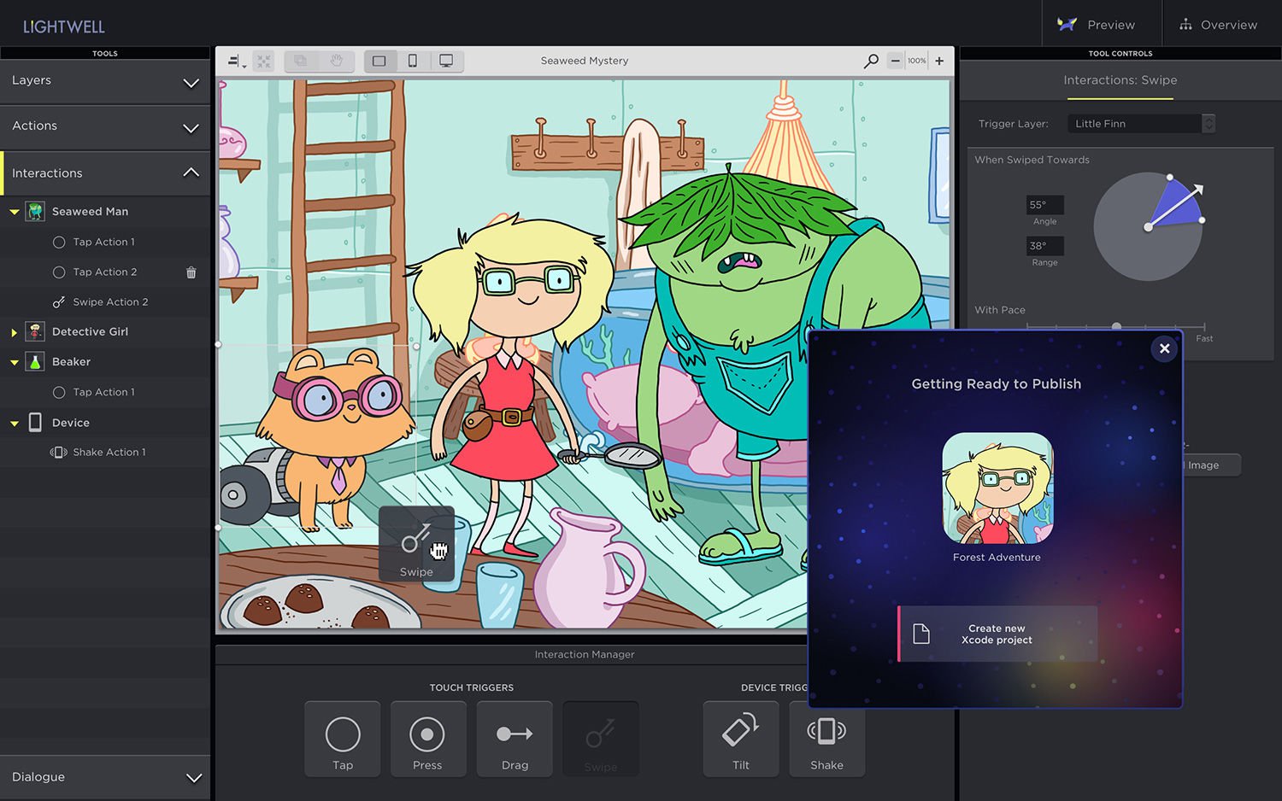Click the Beaker flask icon
Screen dimensions: 1282x801
coord(35,362)
